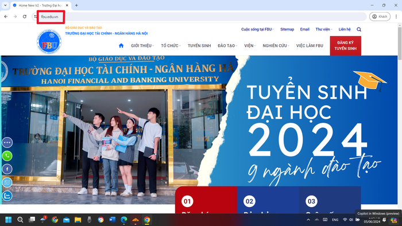
Task: Click the map floating icon
Action: (x=7, y=182)
